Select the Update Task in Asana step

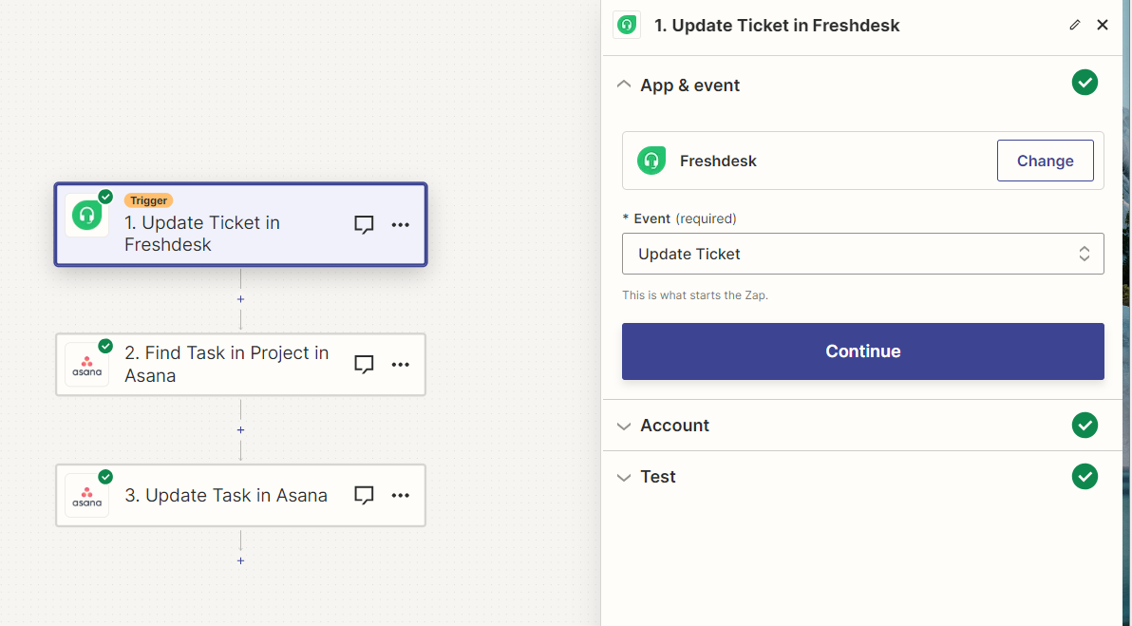tap(240, 495)
